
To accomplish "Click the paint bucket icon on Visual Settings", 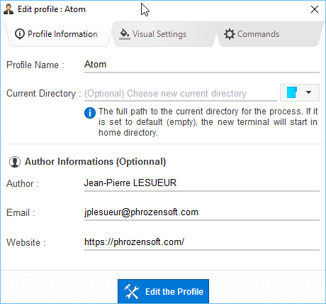I will click(x=125, y=34).
